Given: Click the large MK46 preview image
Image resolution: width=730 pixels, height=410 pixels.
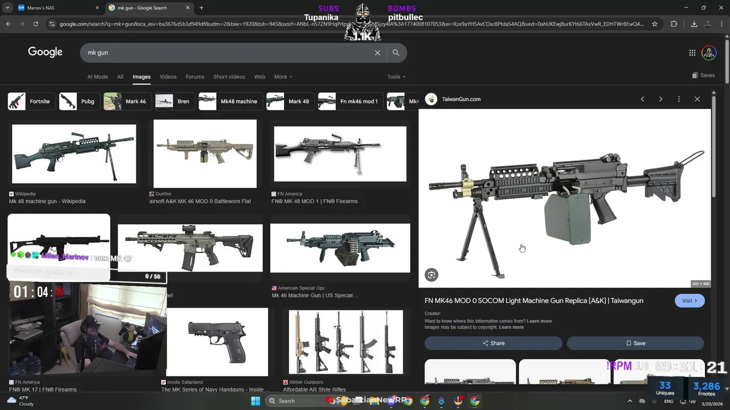Looking at the screenshot, I should [565, 198].
